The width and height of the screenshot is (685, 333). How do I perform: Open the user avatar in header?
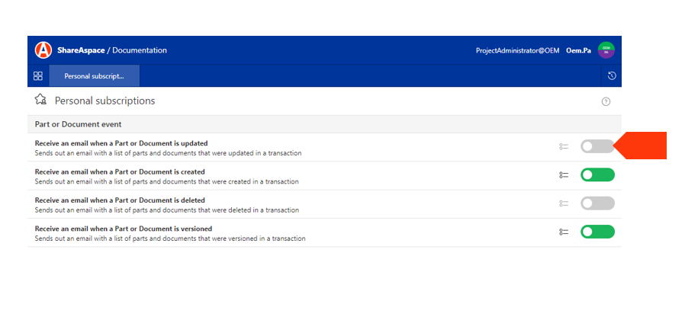(x=606, y=50)
